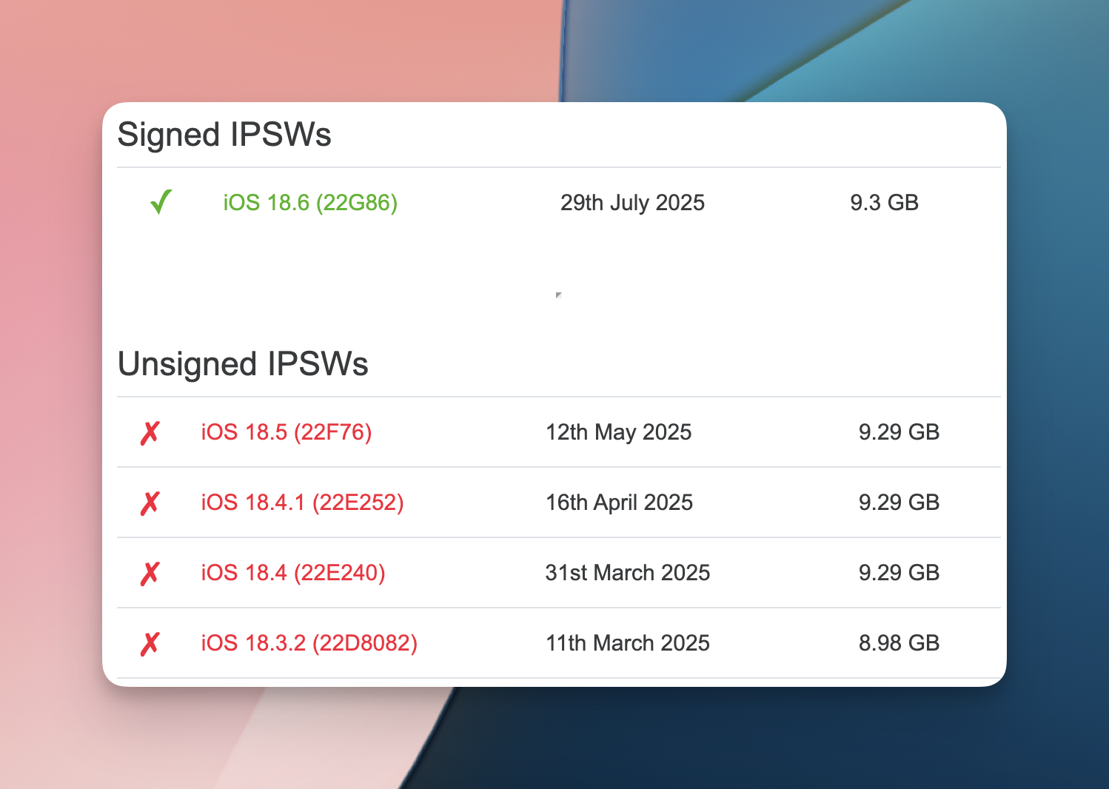Screen dimensions: 1109x789
Task: Click the Signed IPSWs heading
Action: (224, 135)
